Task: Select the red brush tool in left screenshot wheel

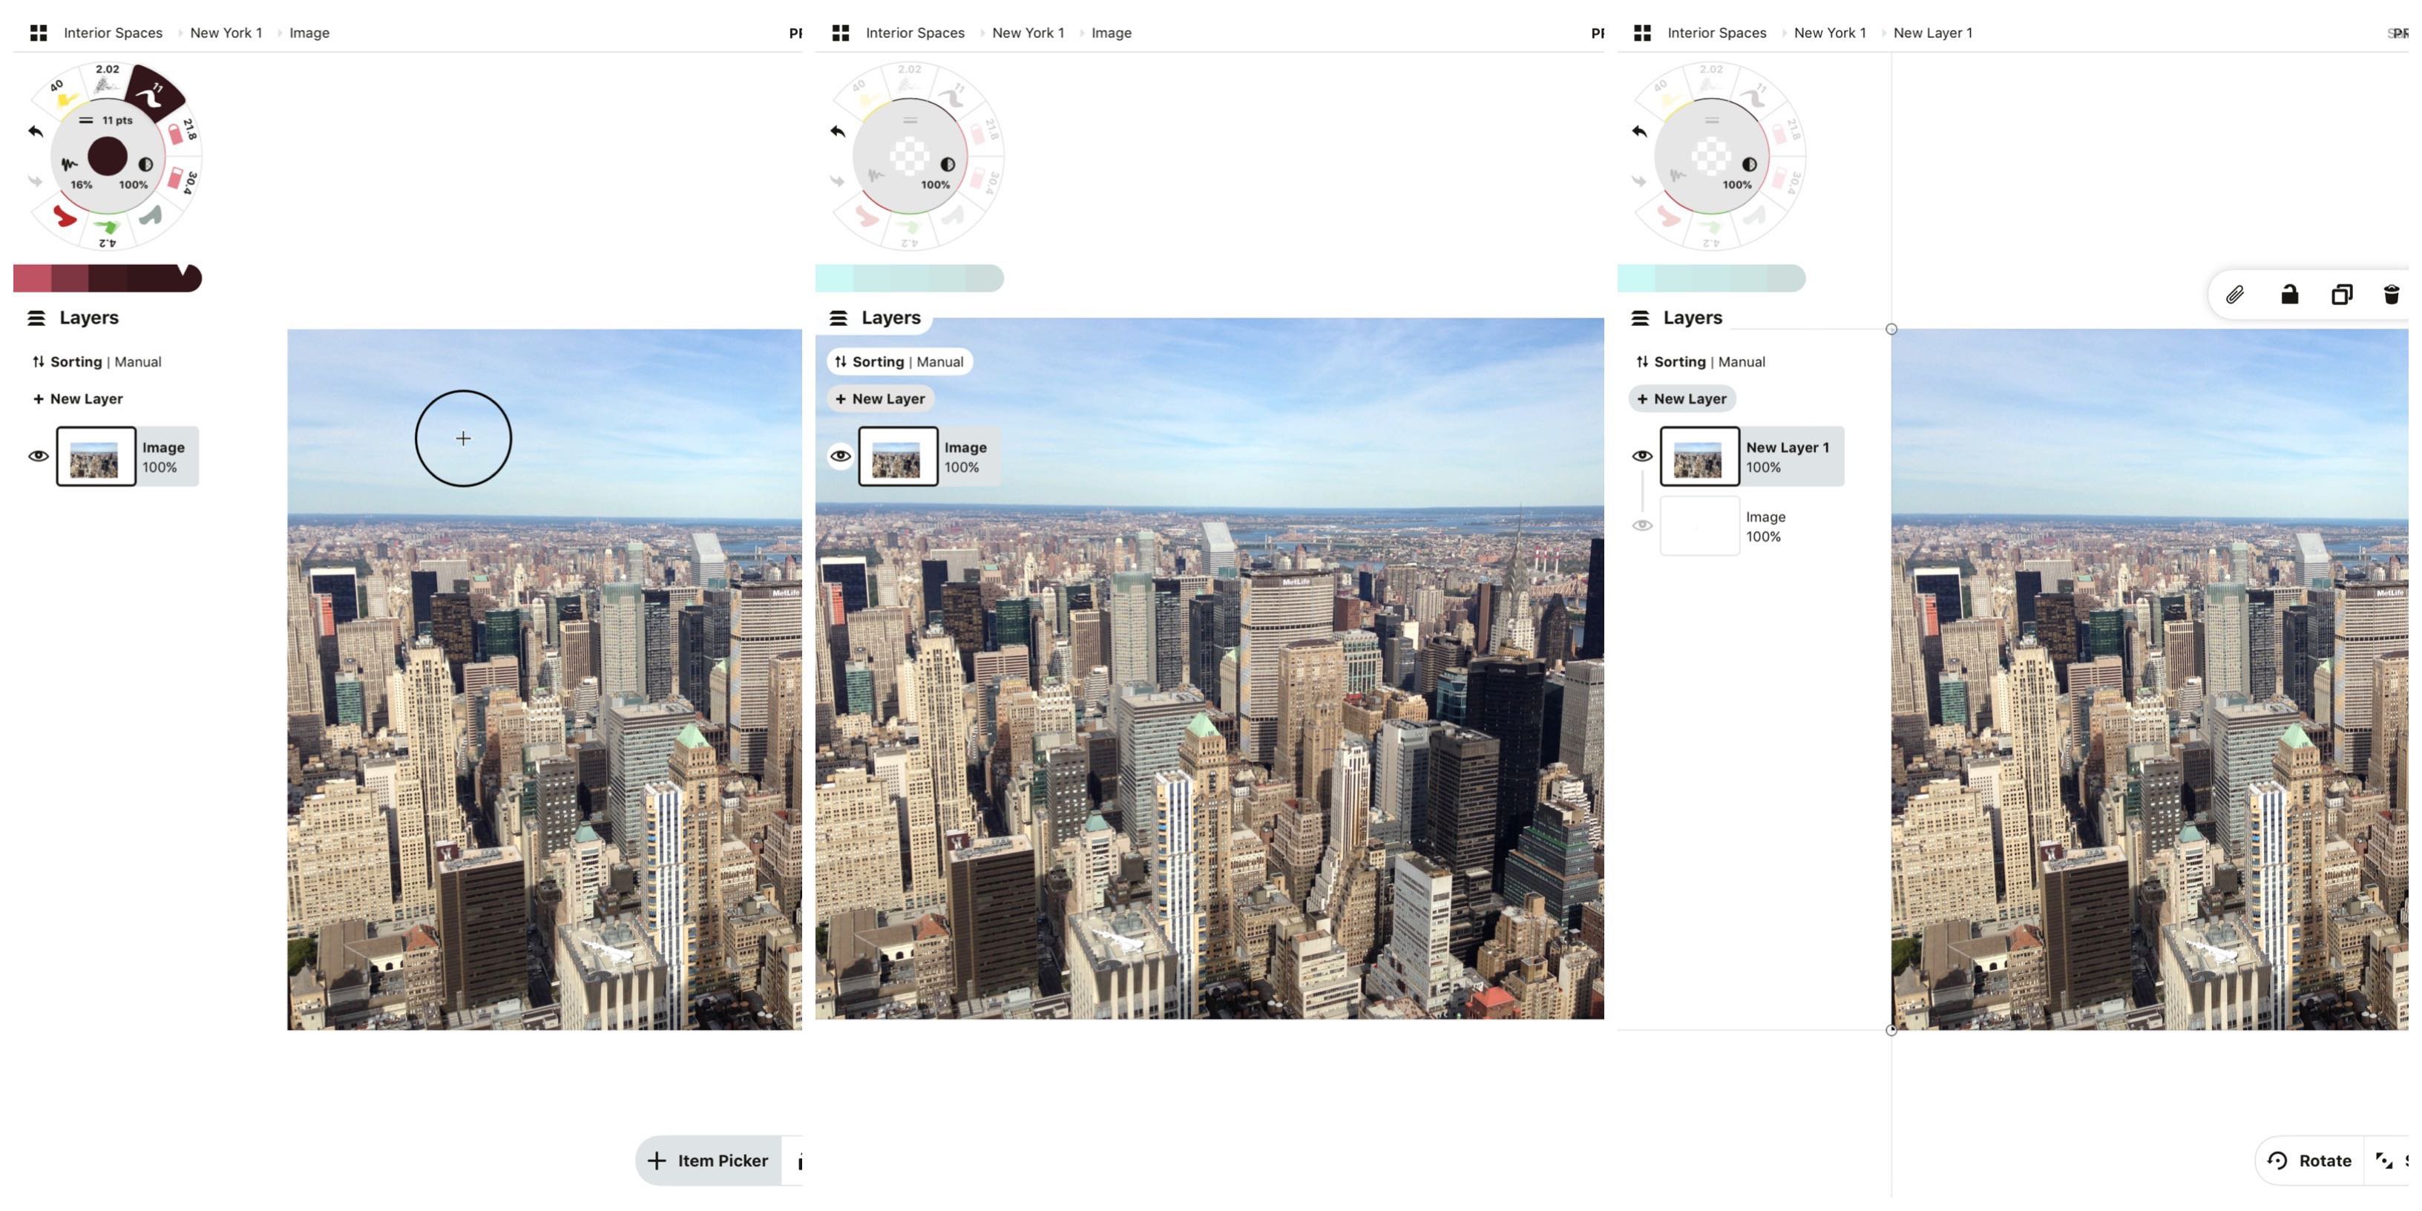Action: [x=64, y=216]
